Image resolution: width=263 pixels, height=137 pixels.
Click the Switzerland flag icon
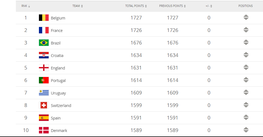point(44,105)
